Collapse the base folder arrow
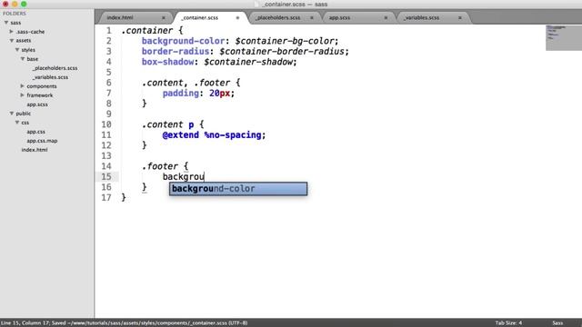This screenshot has width=582, height=327. 23,59
